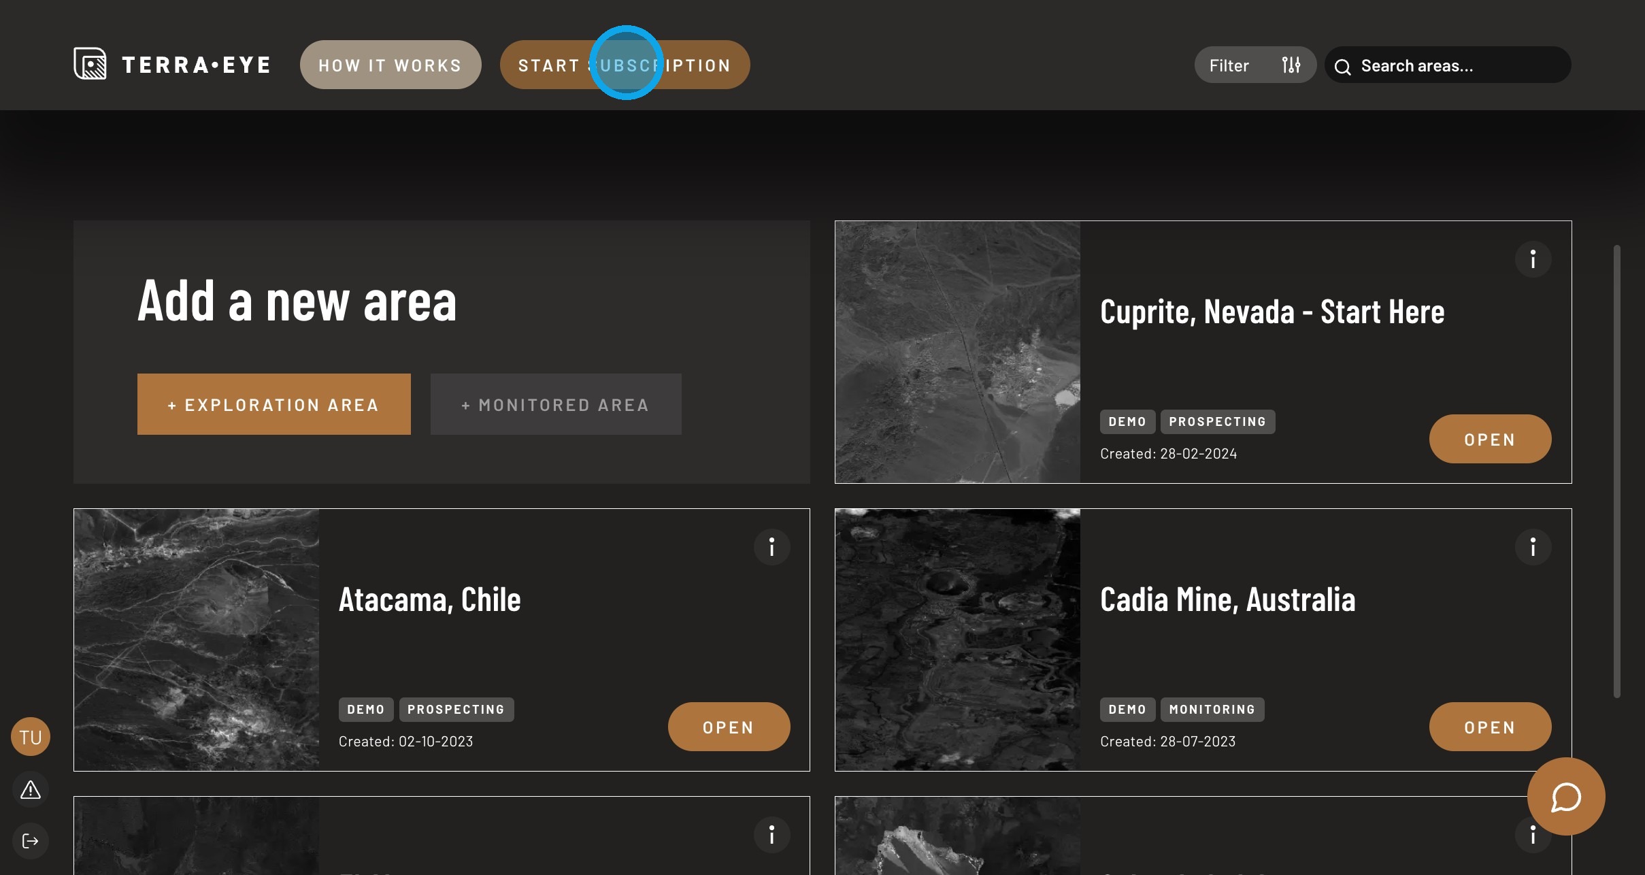Screen dimensions: 1645x875
Task: Open the Cadia Mine, Australia area
Action: coord(1489,727)
